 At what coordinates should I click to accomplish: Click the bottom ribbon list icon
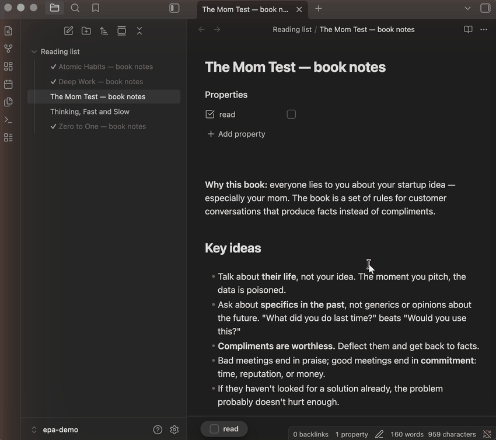pyautogui.click(x=9, y=137)
